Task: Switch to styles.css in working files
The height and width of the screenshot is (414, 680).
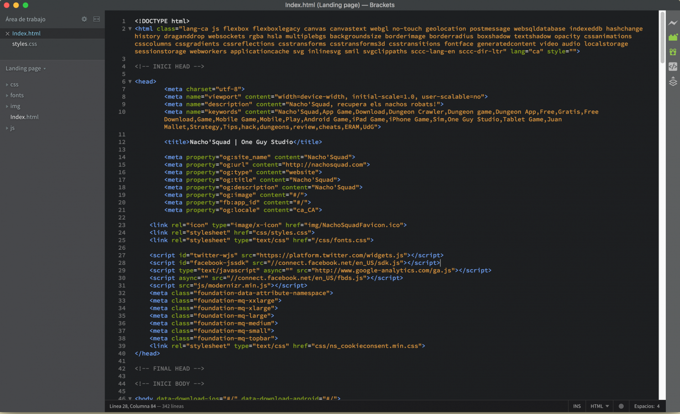Action: click(25, 44)
